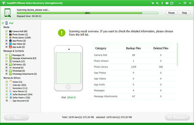Screen dimensions: 194x125
Task: Open Safari Bookmark (294) in the list
Action: (x=23, y=94)
